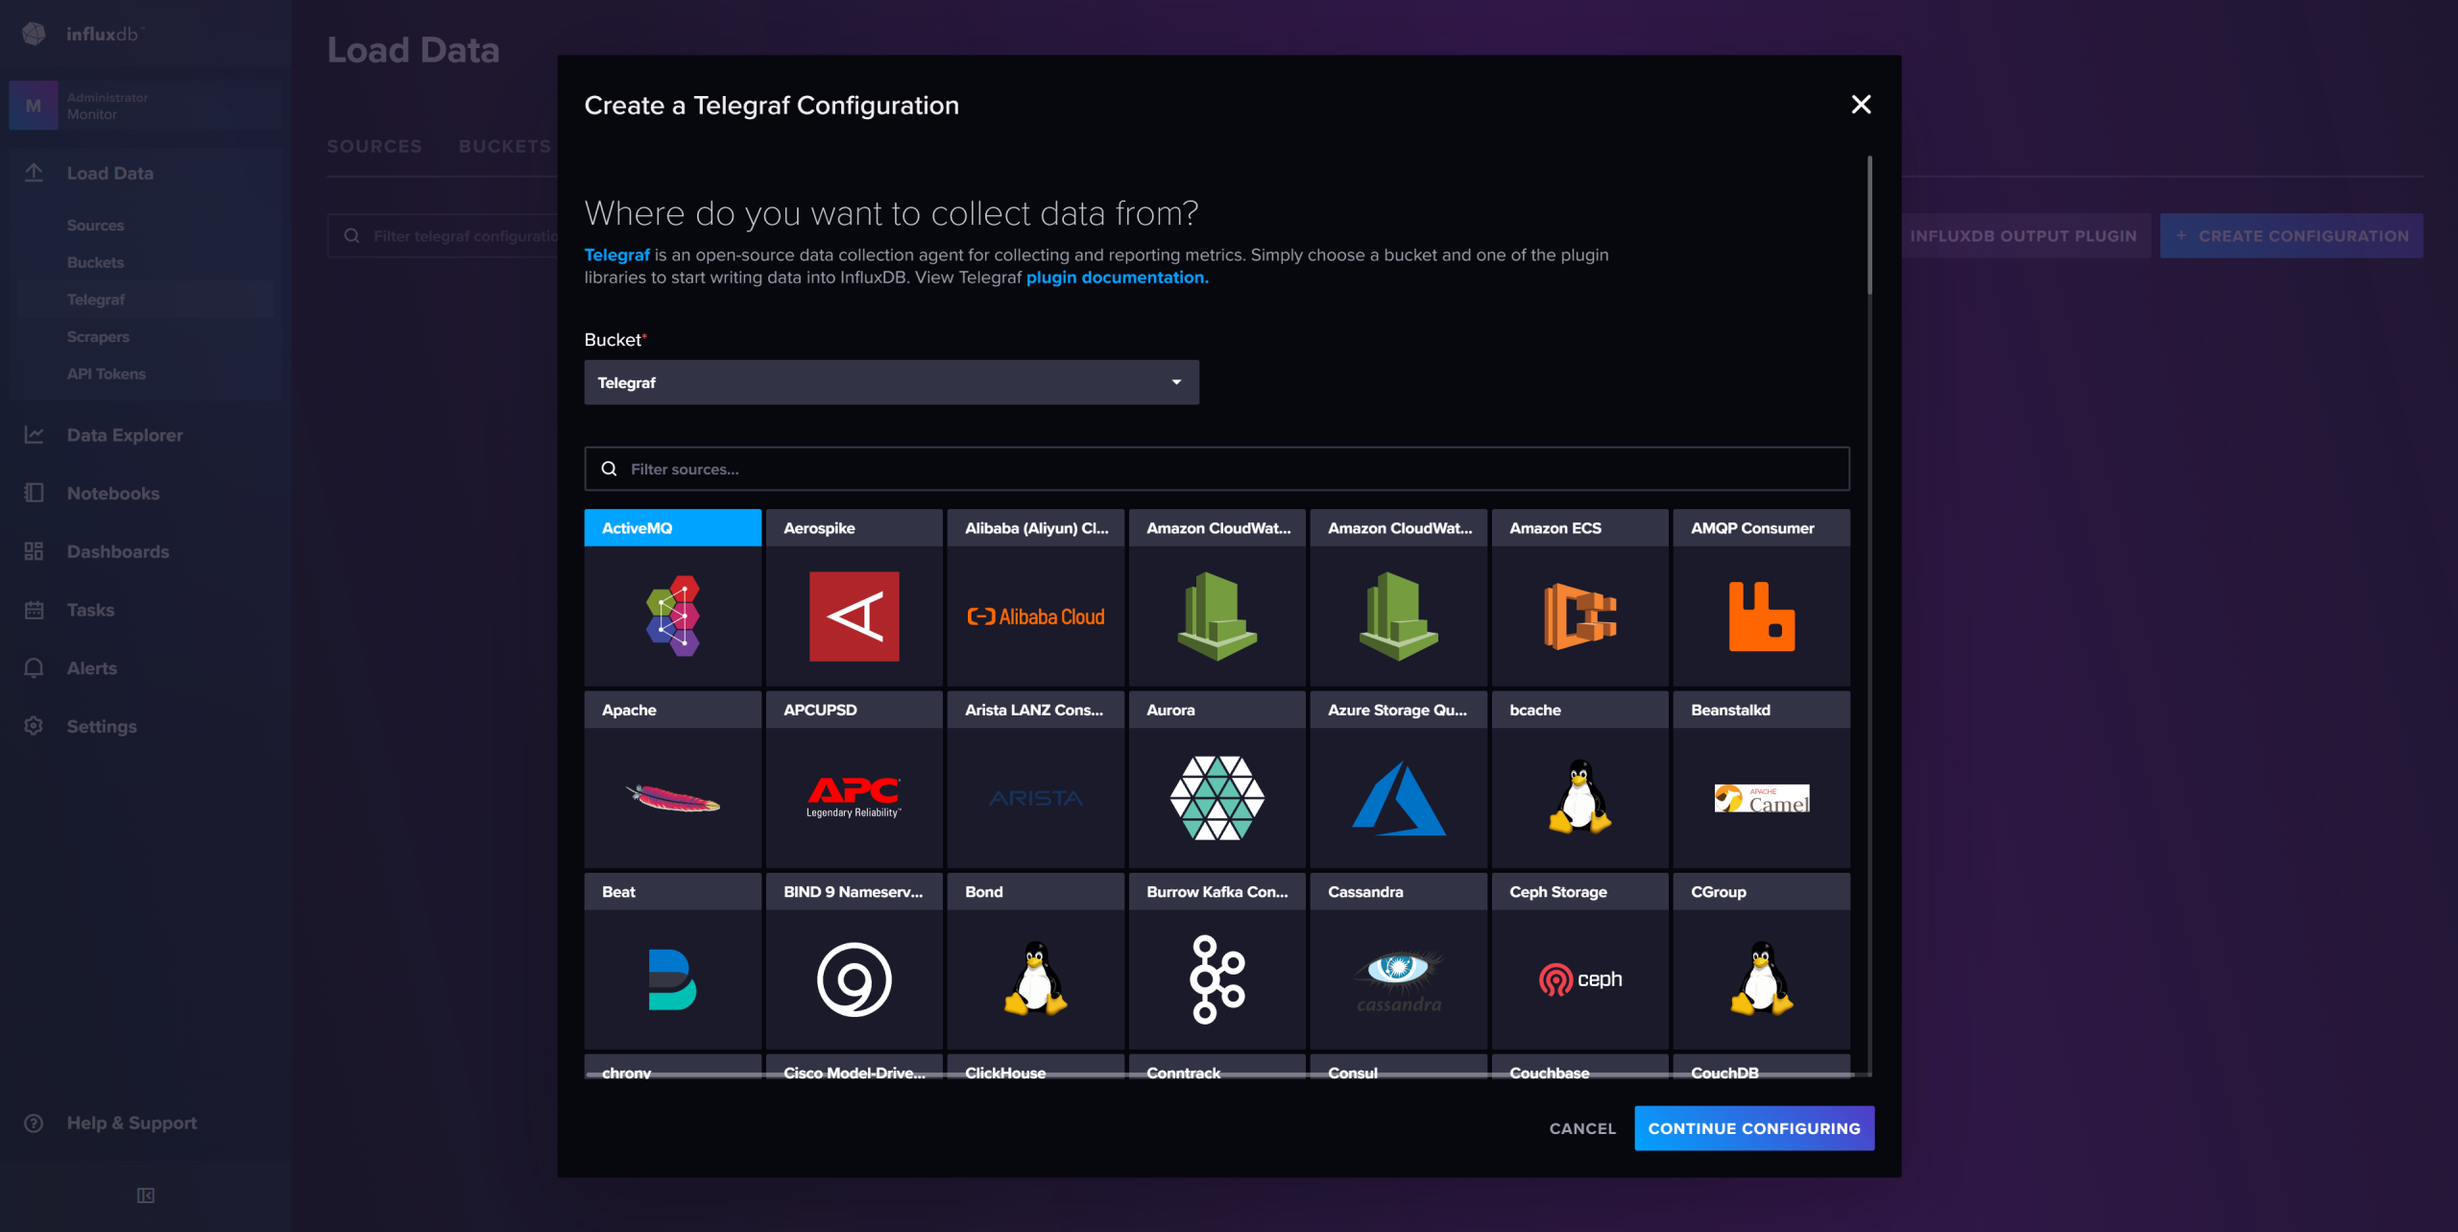Pick the Amazon ECS plugin icon
The image size is (2458, 1232).
pyautogui.click(x=1579, y=616)
